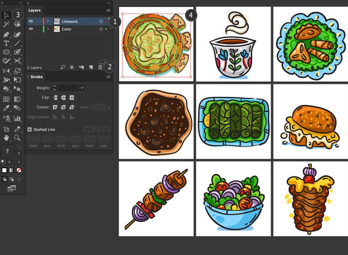Select the Hand tool
This screenshot has width=348, height=255.
point(7,138)
